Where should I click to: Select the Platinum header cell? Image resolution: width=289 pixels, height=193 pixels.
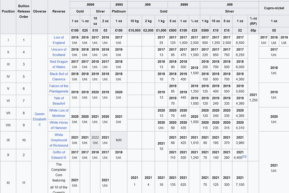coord(119,11)
